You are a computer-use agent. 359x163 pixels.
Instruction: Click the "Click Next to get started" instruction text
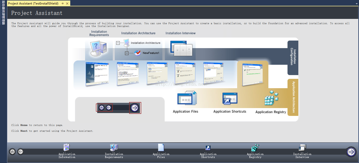[x=52, y=131]
